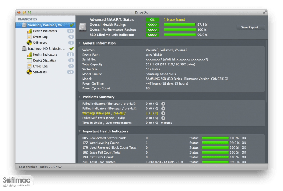Click the right-edge scrollbar of the details panel
Viewport: 283px width, 191px height.
(x=266, y=70)
